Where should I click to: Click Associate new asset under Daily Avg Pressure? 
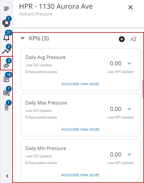coord(80,84)
